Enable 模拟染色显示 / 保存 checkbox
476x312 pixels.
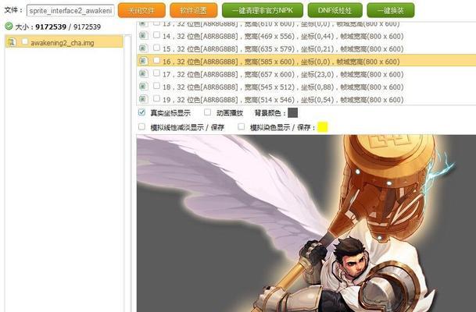pos(242,126)
